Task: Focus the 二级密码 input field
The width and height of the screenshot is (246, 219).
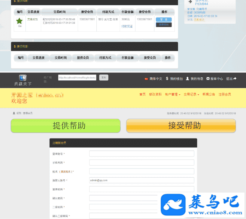Action: point(123,207)
